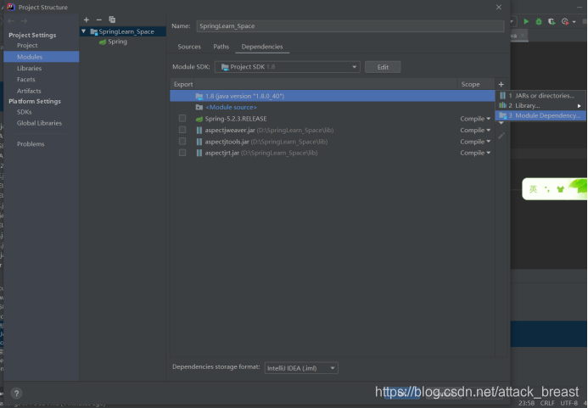Open the dropdown arrow next to the profiler icon
This screenshot has width=588, height=408.
click(x=574, y=22)
